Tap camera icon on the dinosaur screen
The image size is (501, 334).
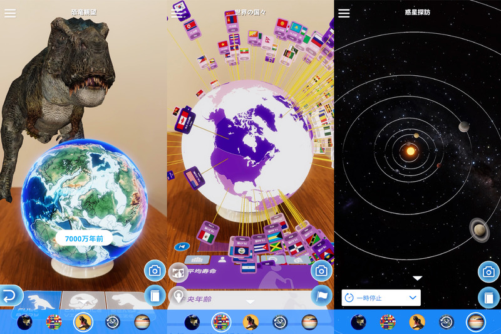tap(155, 271)
